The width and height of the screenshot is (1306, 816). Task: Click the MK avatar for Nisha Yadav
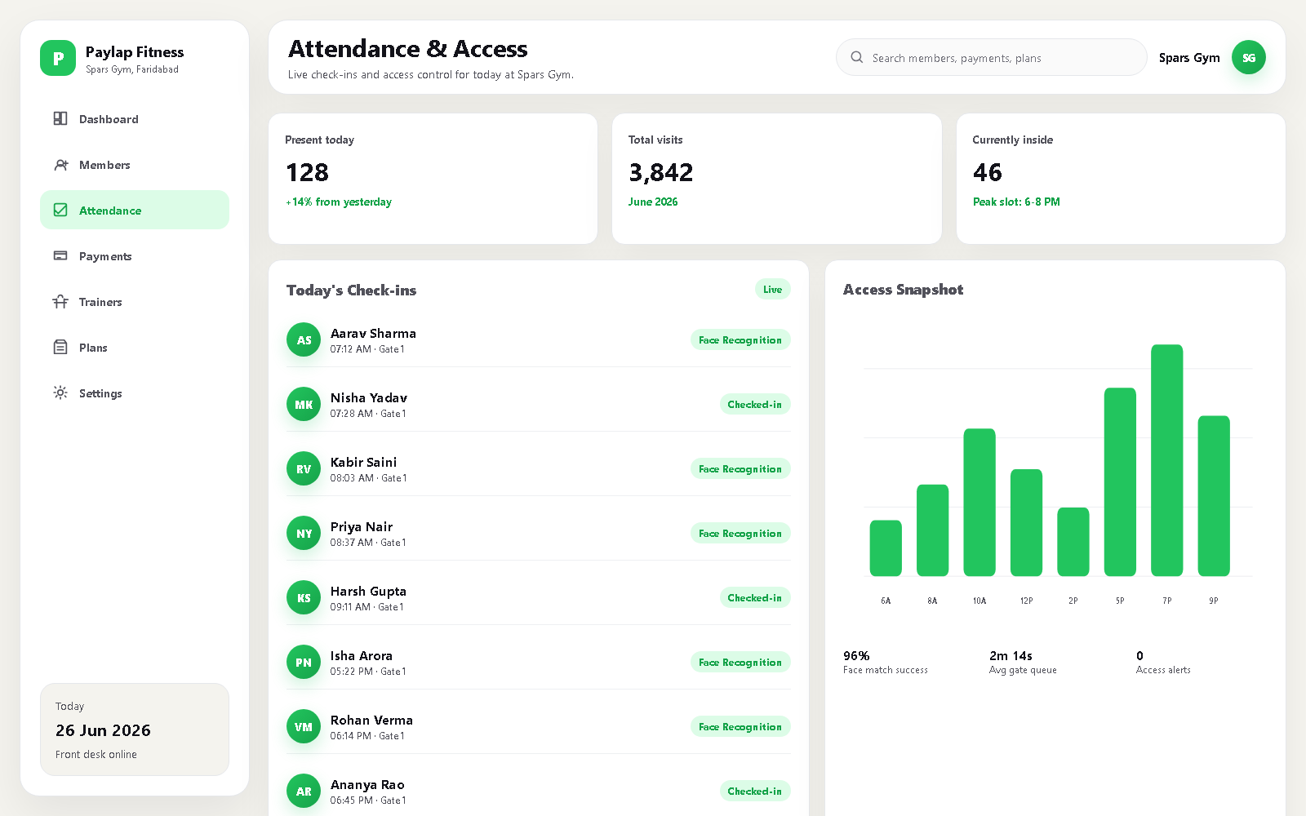pos(304,404)
